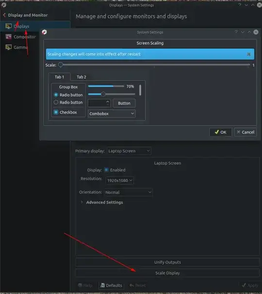The height and width of the screenshot is (294, 262).
Task: Select the second Radio button option
Action: click(56, 102)
